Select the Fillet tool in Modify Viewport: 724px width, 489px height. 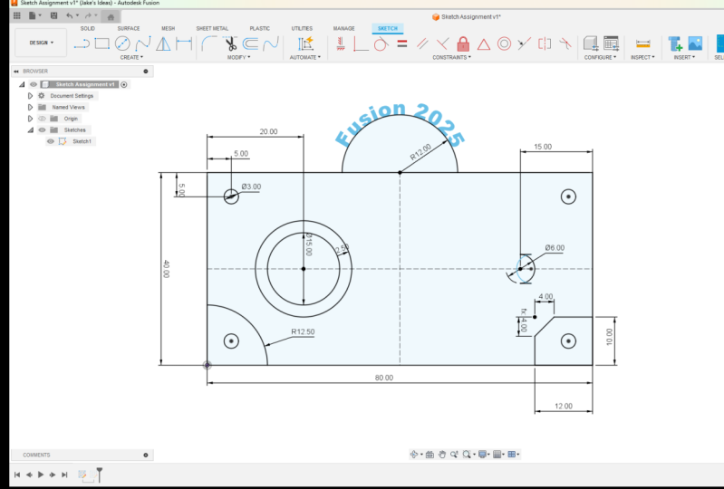coord(208,43)
